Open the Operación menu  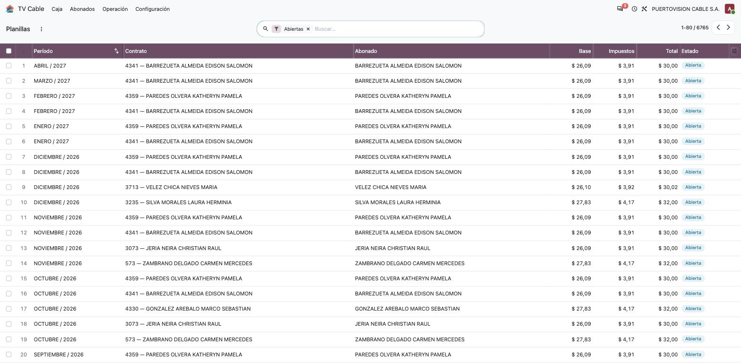coord(115,9)
